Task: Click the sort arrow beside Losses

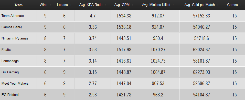Action: [x=71, y=5]
